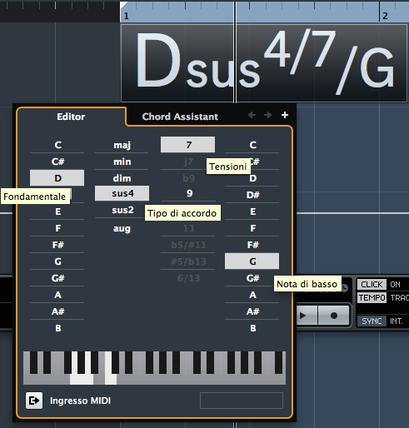409x428 pixels.
Task: Open the Chord Assistant tab
Action: tap(180, 117)
